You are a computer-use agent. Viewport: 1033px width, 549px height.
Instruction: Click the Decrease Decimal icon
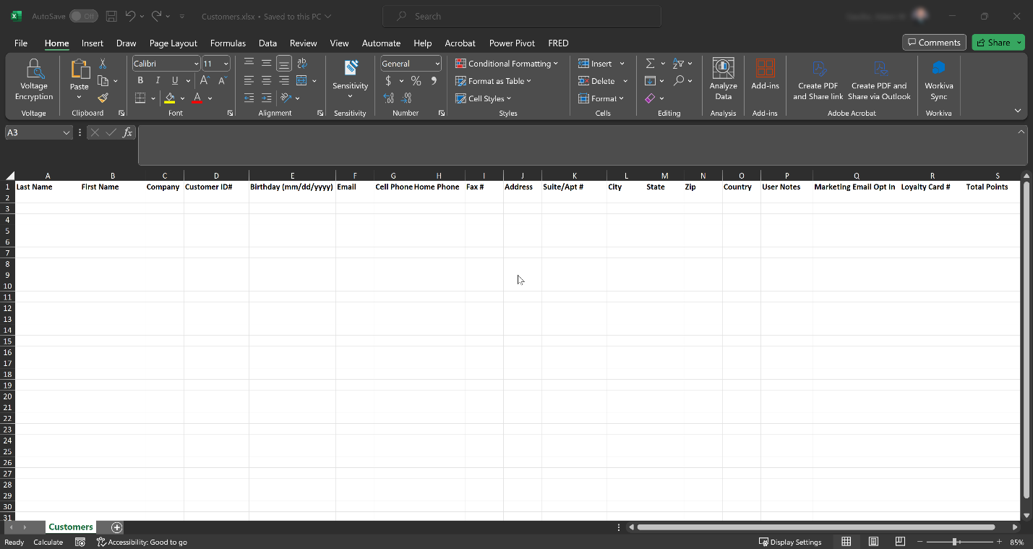pyautogui.click(x=406, y=98)
